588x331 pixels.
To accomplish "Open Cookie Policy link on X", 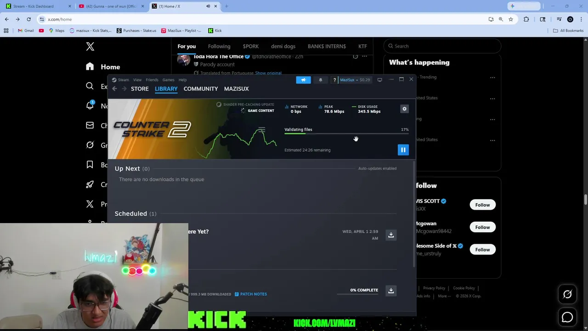I will point(464,288).
